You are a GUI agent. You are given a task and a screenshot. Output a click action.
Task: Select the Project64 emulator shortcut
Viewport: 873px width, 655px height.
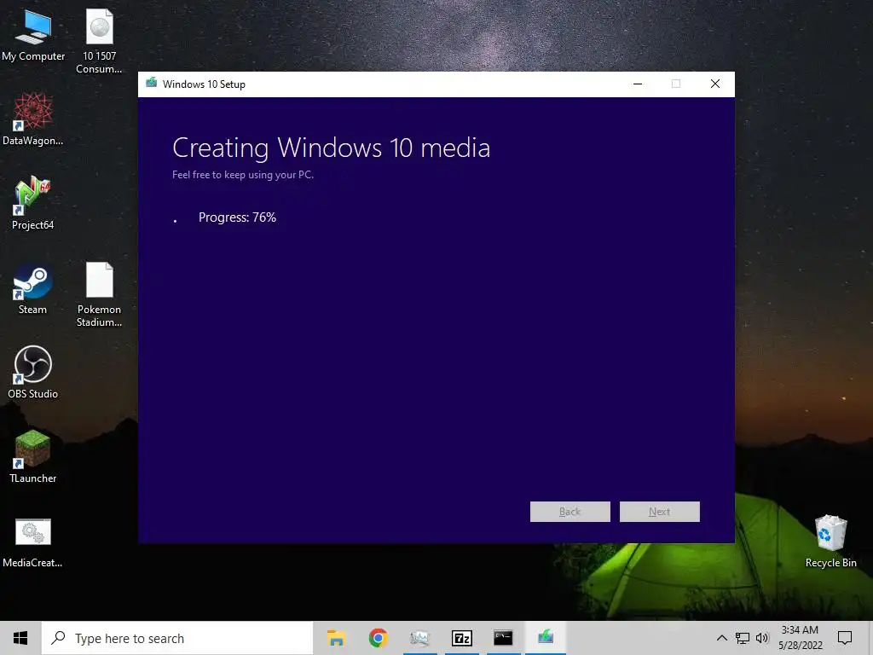click(33, 203)
